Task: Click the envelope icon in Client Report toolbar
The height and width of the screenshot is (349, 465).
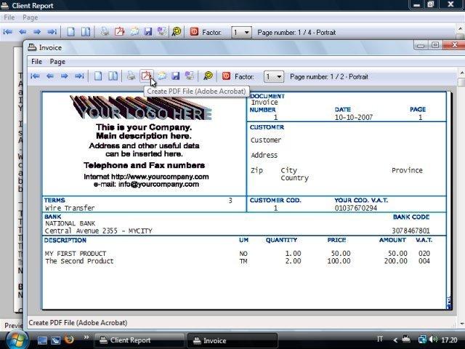Action: point(134,31)
